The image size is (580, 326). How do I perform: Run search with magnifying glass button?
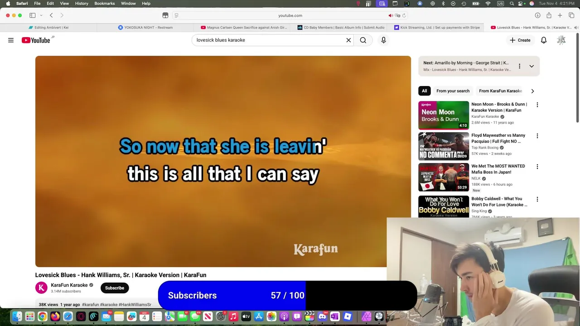click(363, 40)
